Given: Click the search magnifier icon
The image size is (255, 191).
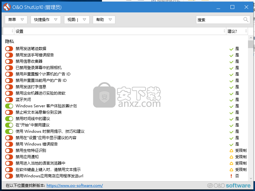Looking at the screenshot, I should coord(246,20).
